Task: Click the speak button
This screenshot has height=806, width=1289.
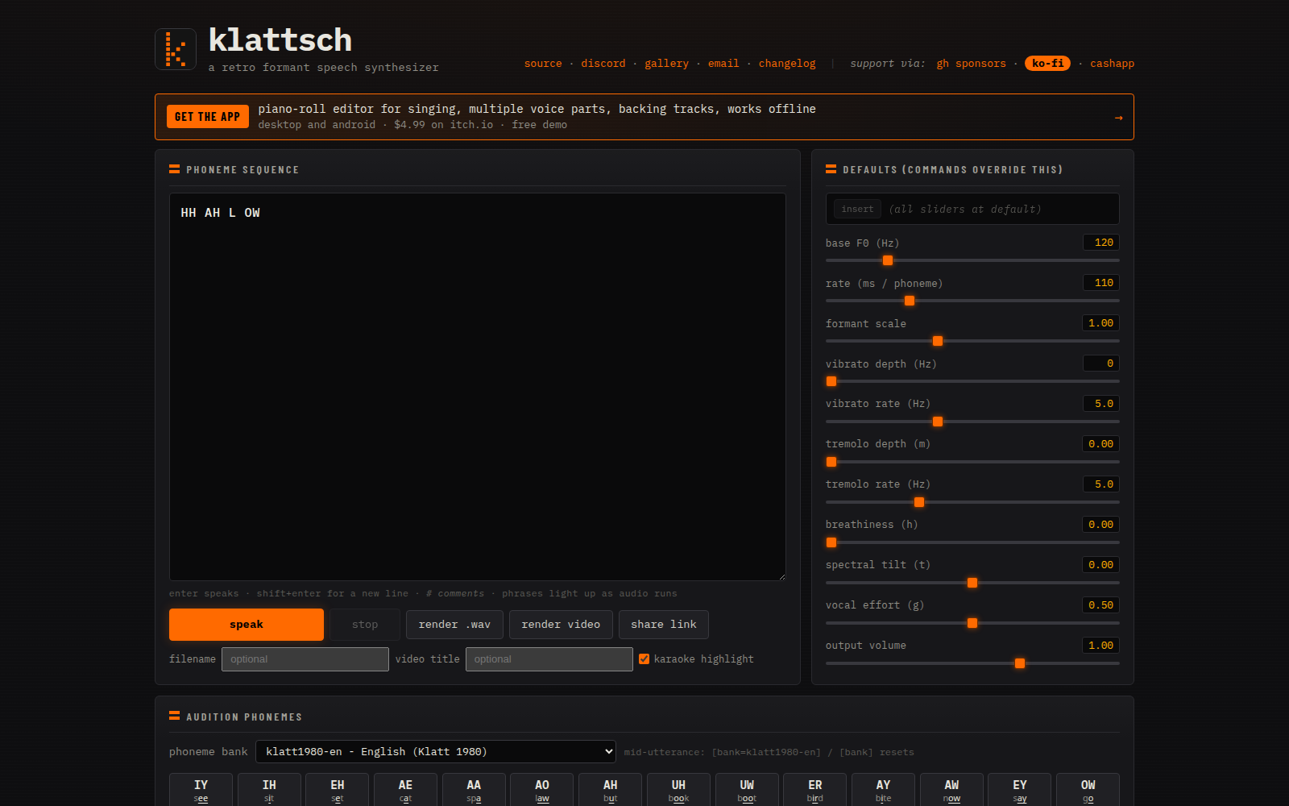Action: [247, 625]
